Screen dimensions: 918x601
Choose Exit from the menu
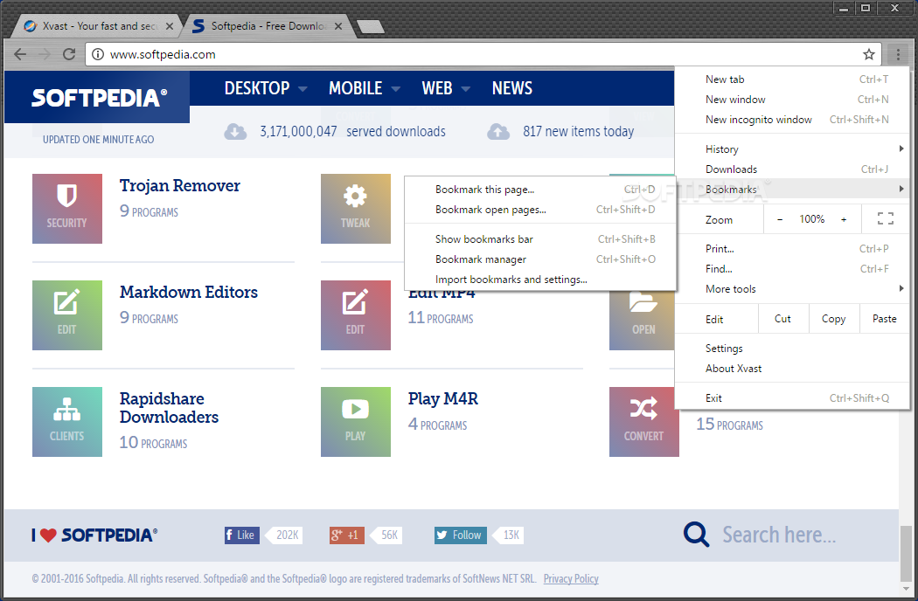tap(792, 398)
